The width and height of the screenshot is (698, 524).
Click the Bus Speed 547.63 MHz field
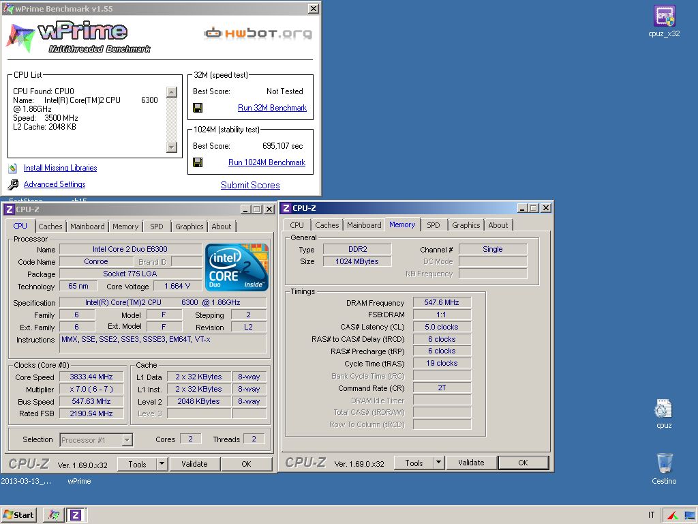[x=91, y=401]
